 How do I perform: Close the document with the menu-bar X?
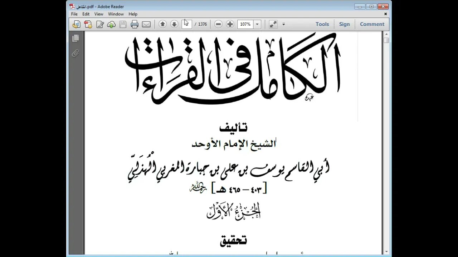(x=385, y=14)
